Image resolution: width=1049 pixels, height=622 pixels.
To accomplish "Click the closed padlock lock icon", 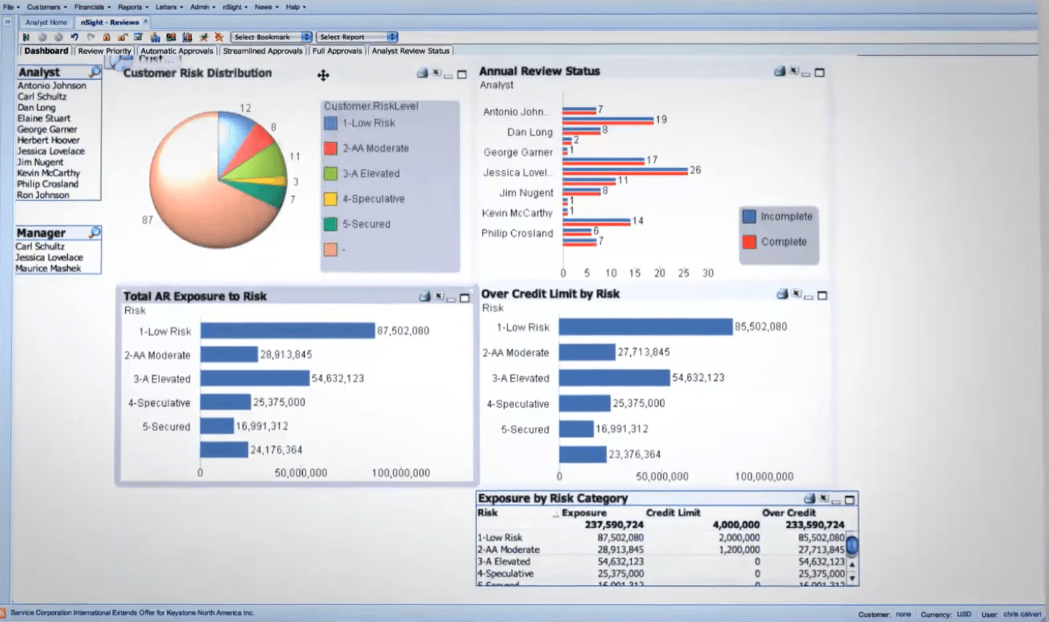I will tap(106, 37).
